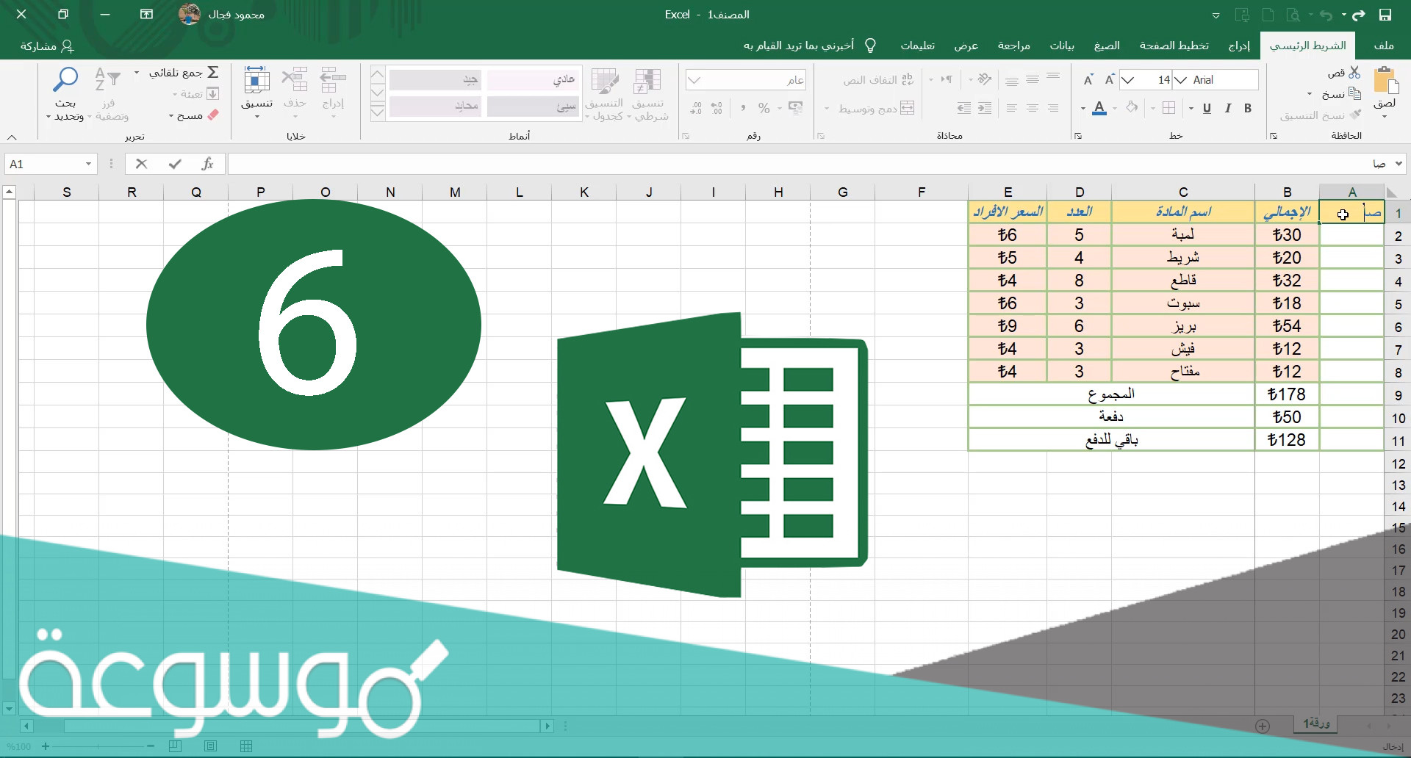Viewport: 1411px width, 758px height.
Task: Cancel the entry with the formula bar X
Action: [142, 164]
